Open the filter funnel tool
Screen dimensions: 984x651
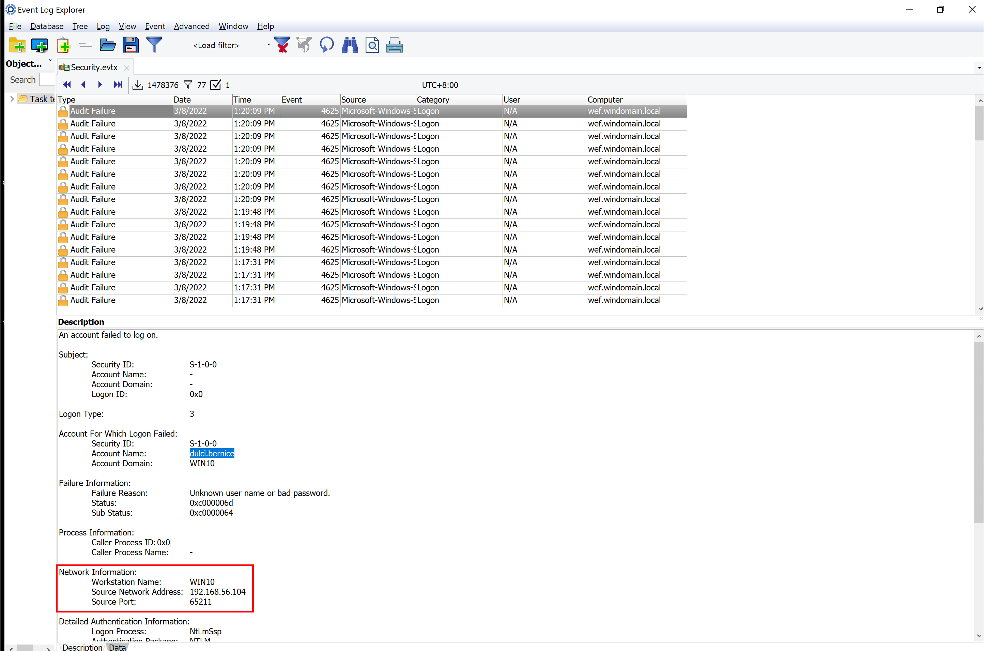[154, 45]
